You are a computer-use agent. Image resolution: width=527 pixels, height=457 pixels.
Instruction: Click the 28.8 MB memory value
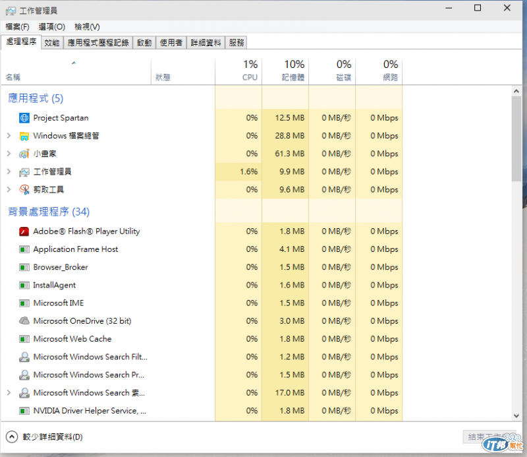tap(290, 136)
